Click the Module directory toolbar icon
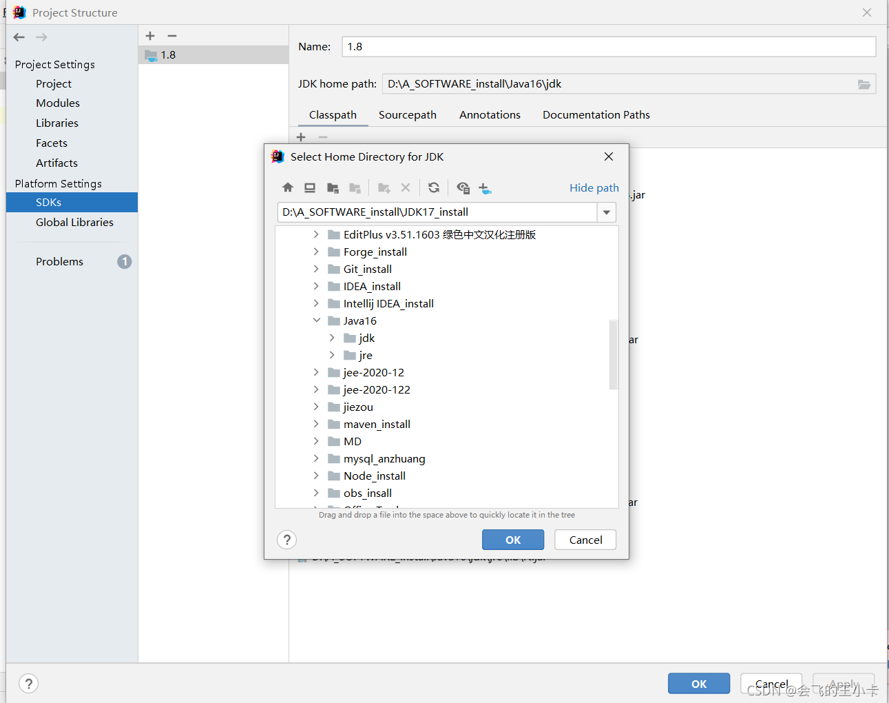This screenshot has width=889, height=703. point(355,187)
